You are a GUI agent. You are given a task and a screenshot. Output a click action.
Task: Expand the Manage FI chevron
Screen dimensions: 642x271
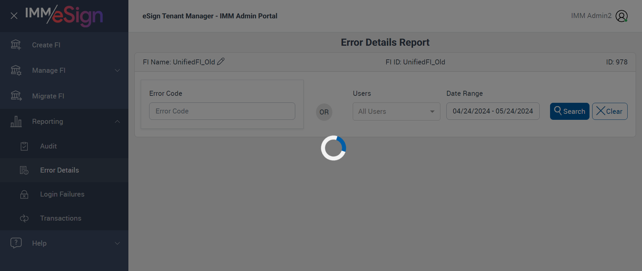117,70
